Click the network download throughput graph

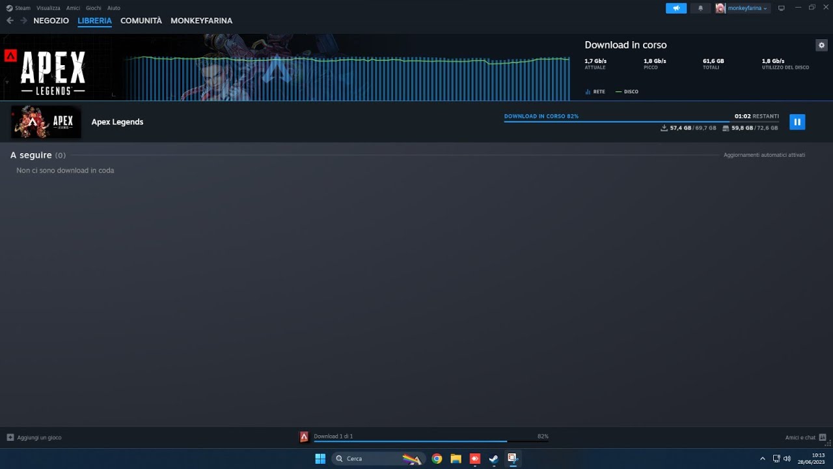click(346, 78)
